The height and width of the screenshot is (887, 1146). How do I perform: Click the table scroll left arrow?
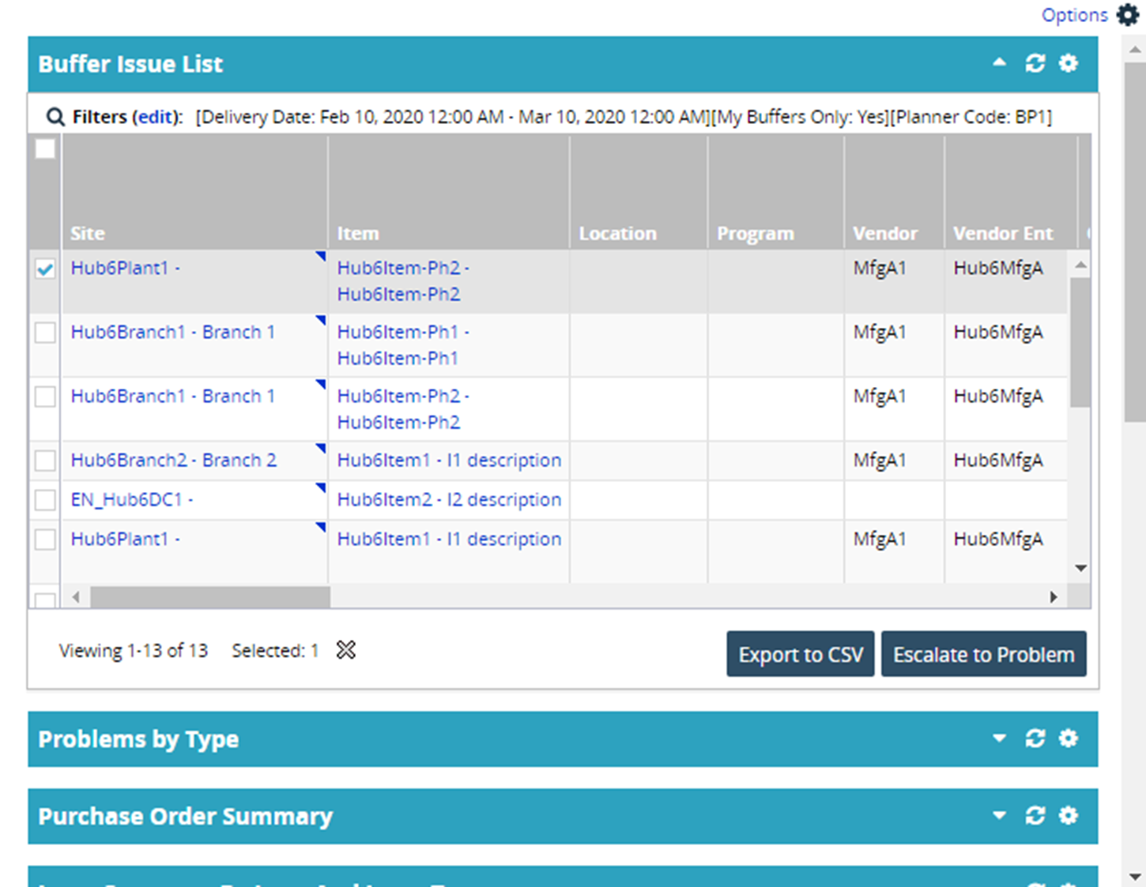[x=76, y=597]
